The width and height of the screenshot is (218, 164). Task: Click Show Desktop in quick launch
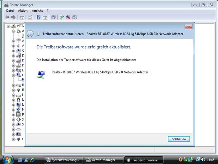(x=20, y=160)
